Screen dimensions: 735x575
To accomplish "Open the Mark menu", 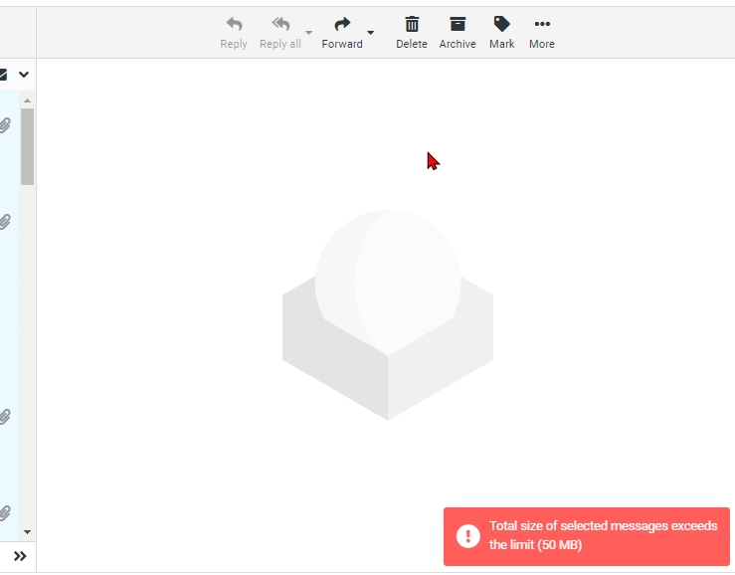I will point(502,33).
